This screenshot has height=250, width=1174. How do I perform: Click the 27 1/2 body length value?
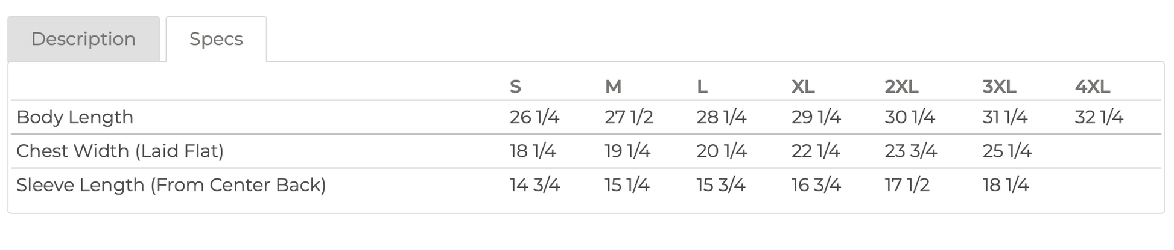[629, 117]
